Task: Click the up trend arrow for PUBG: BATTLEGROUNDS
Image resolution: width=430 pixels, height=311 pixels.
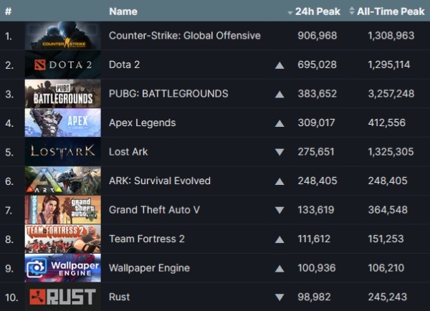Action: (x=279, y=95)
